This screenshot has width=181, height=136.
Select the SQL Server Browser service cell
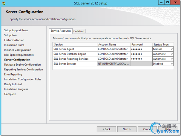(x=75, y=64)
